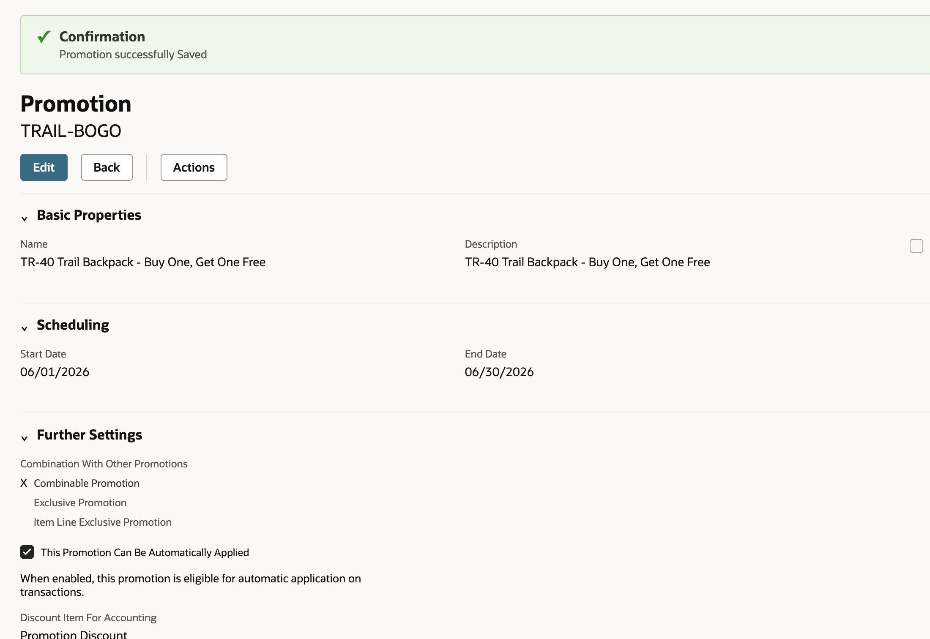Viewport: 930px width, 639px height.
Task: Click the Start Date value 06/01/2026
Action: 55,372
